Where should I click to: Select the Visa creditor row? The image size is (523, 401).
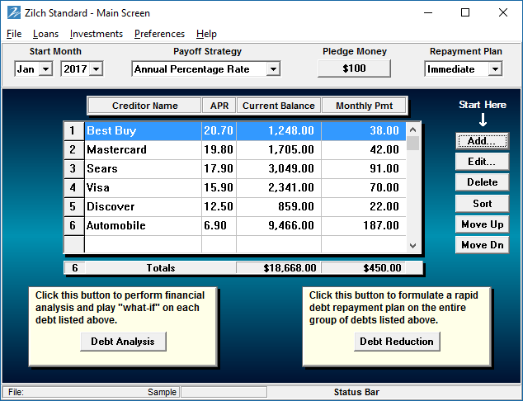tap(245, 187)
